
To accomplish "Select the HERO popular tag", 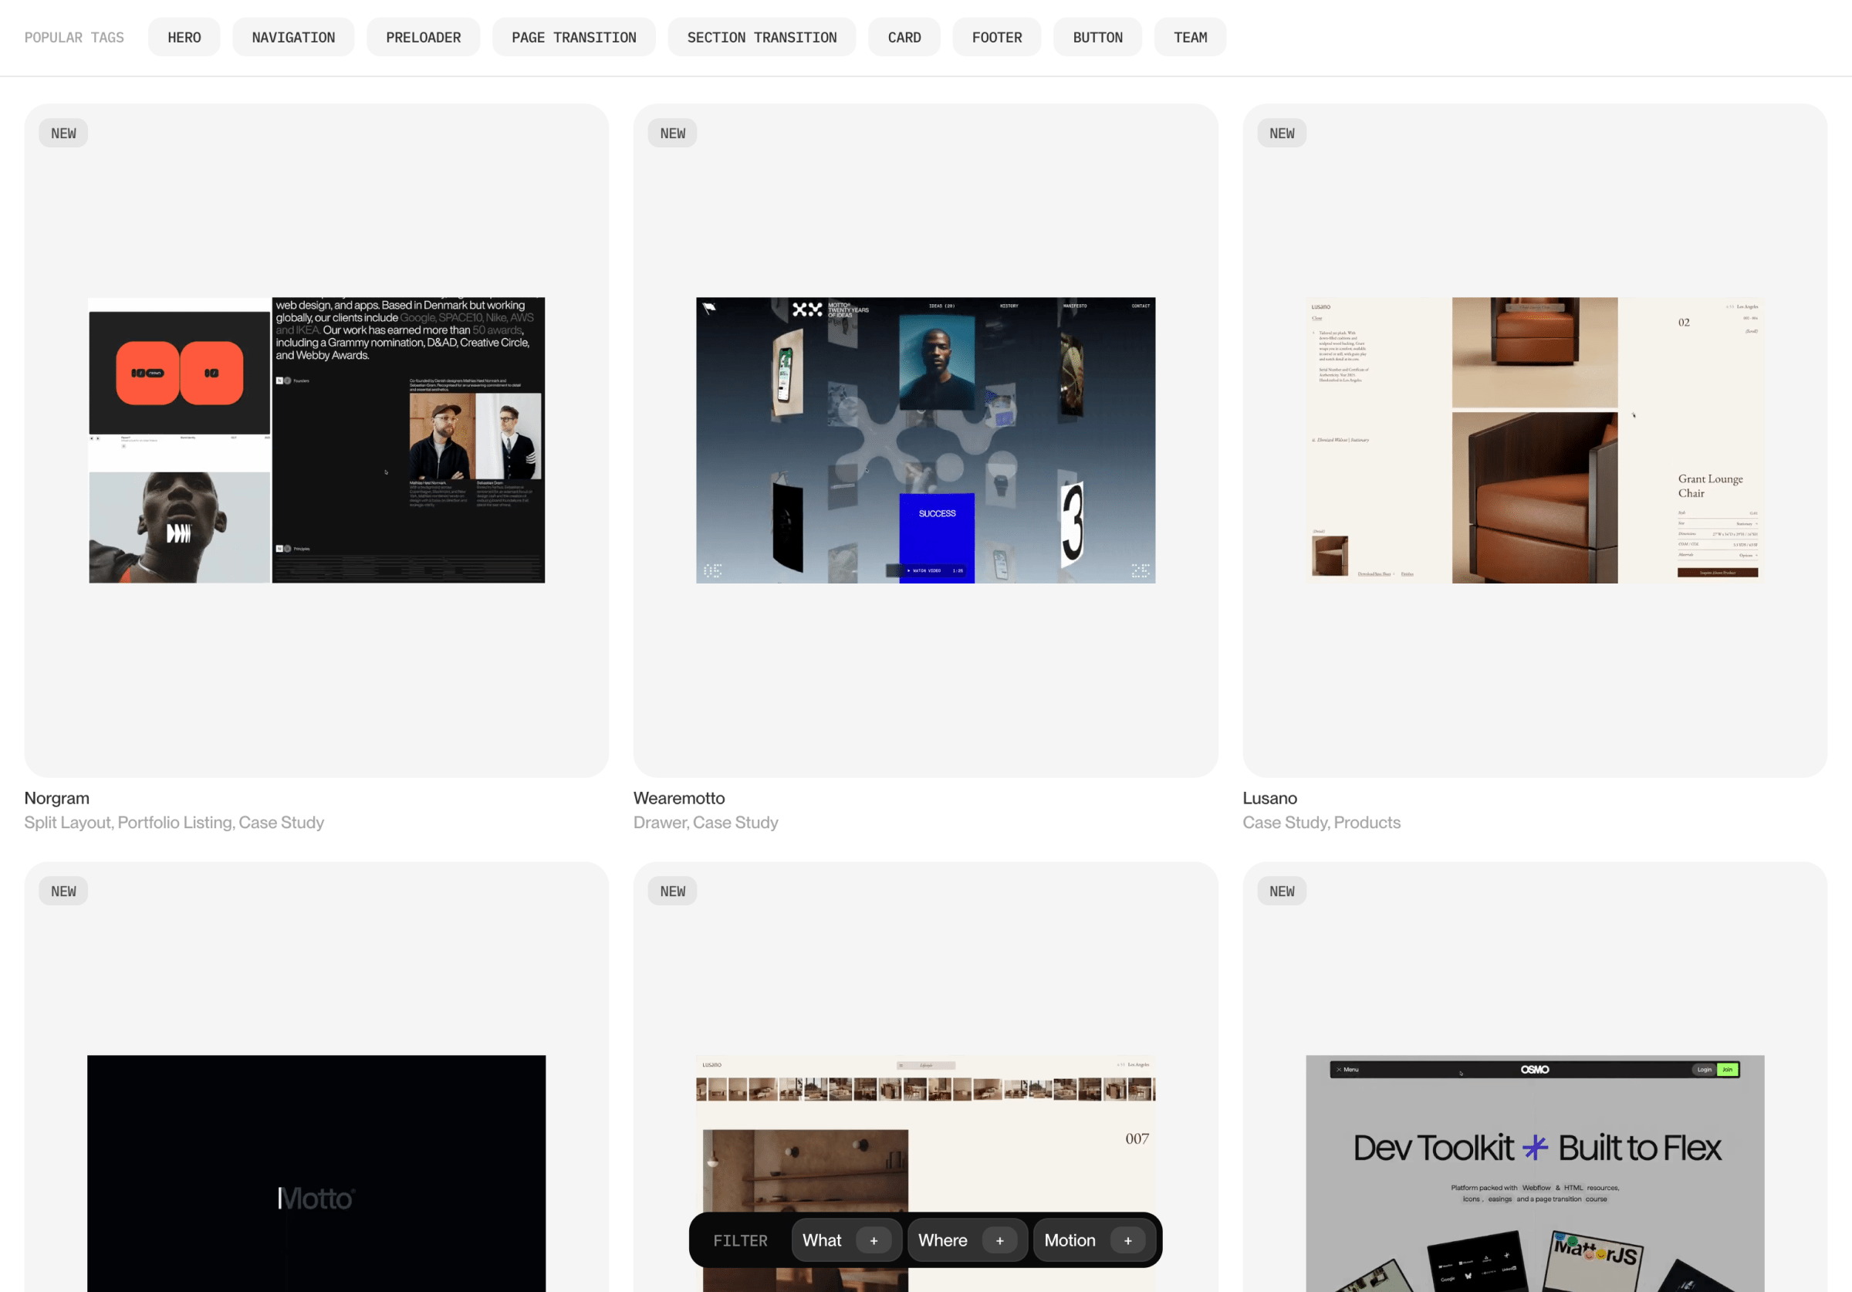I will click(184, 37).
